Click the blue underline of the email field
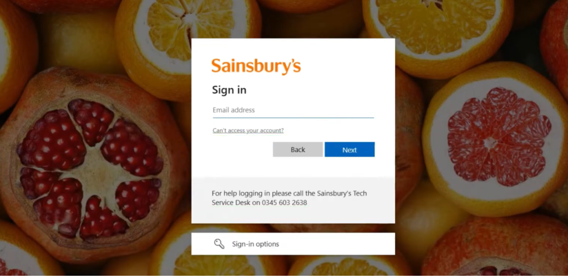The width and height of the screenshot is (568, 278). tap(293, 117)
